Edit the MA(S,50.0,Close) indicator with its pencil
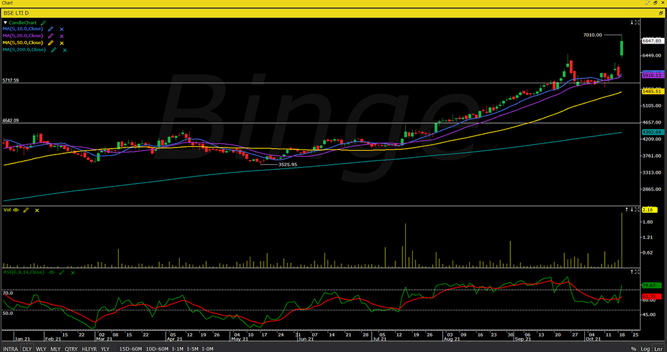This screenshot has height=352, width=667. pos(51,43)
